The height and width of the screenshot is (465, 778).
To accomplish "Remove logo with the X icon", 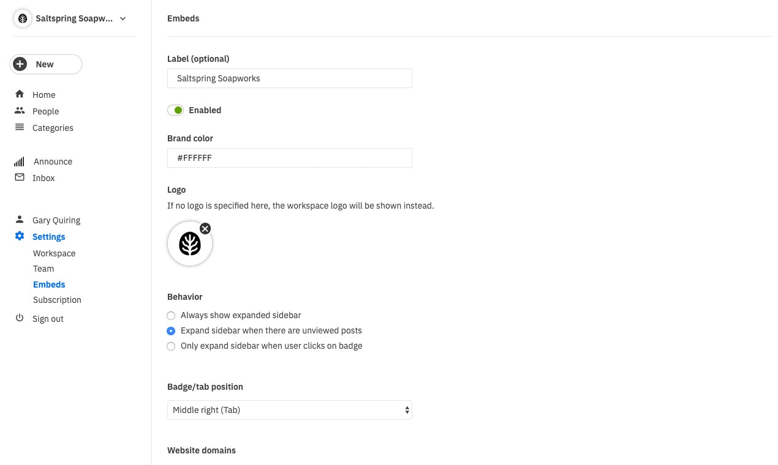I will [x=205, y=228].
